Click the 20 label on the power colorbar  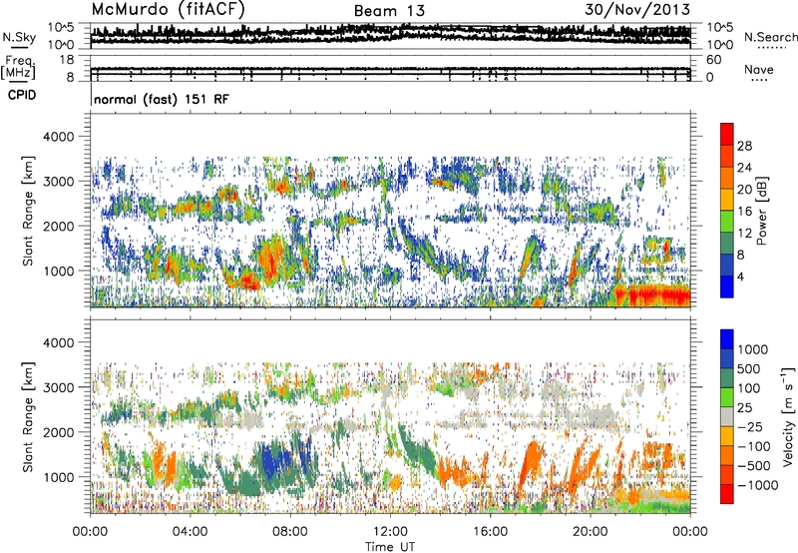(x=744, y=190)
